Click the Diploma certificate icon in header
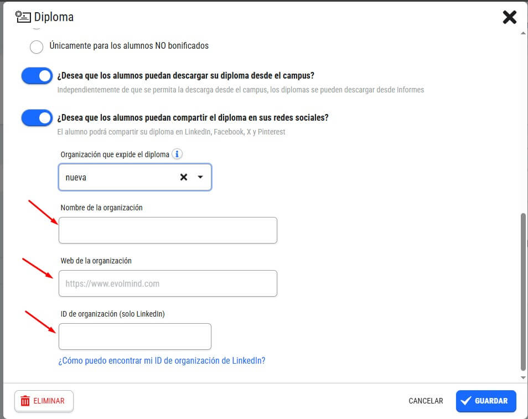The width and height of the screenshot is (528, 419). pos(23,17)
